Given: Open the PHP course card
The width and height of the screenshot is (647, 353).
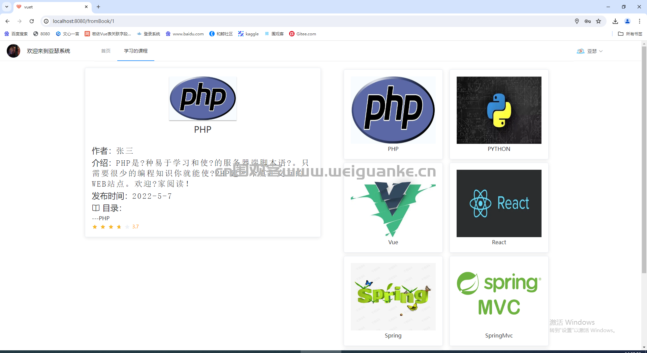Looking at the screenshot, I should click(393, 115).
